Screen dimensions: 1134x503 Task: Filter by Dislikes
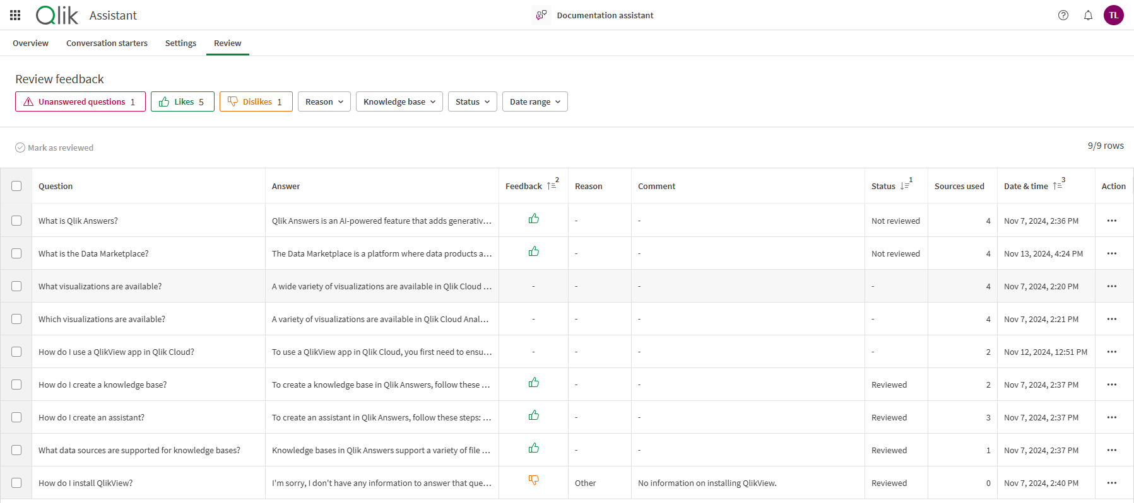click(x=256, y=101)
